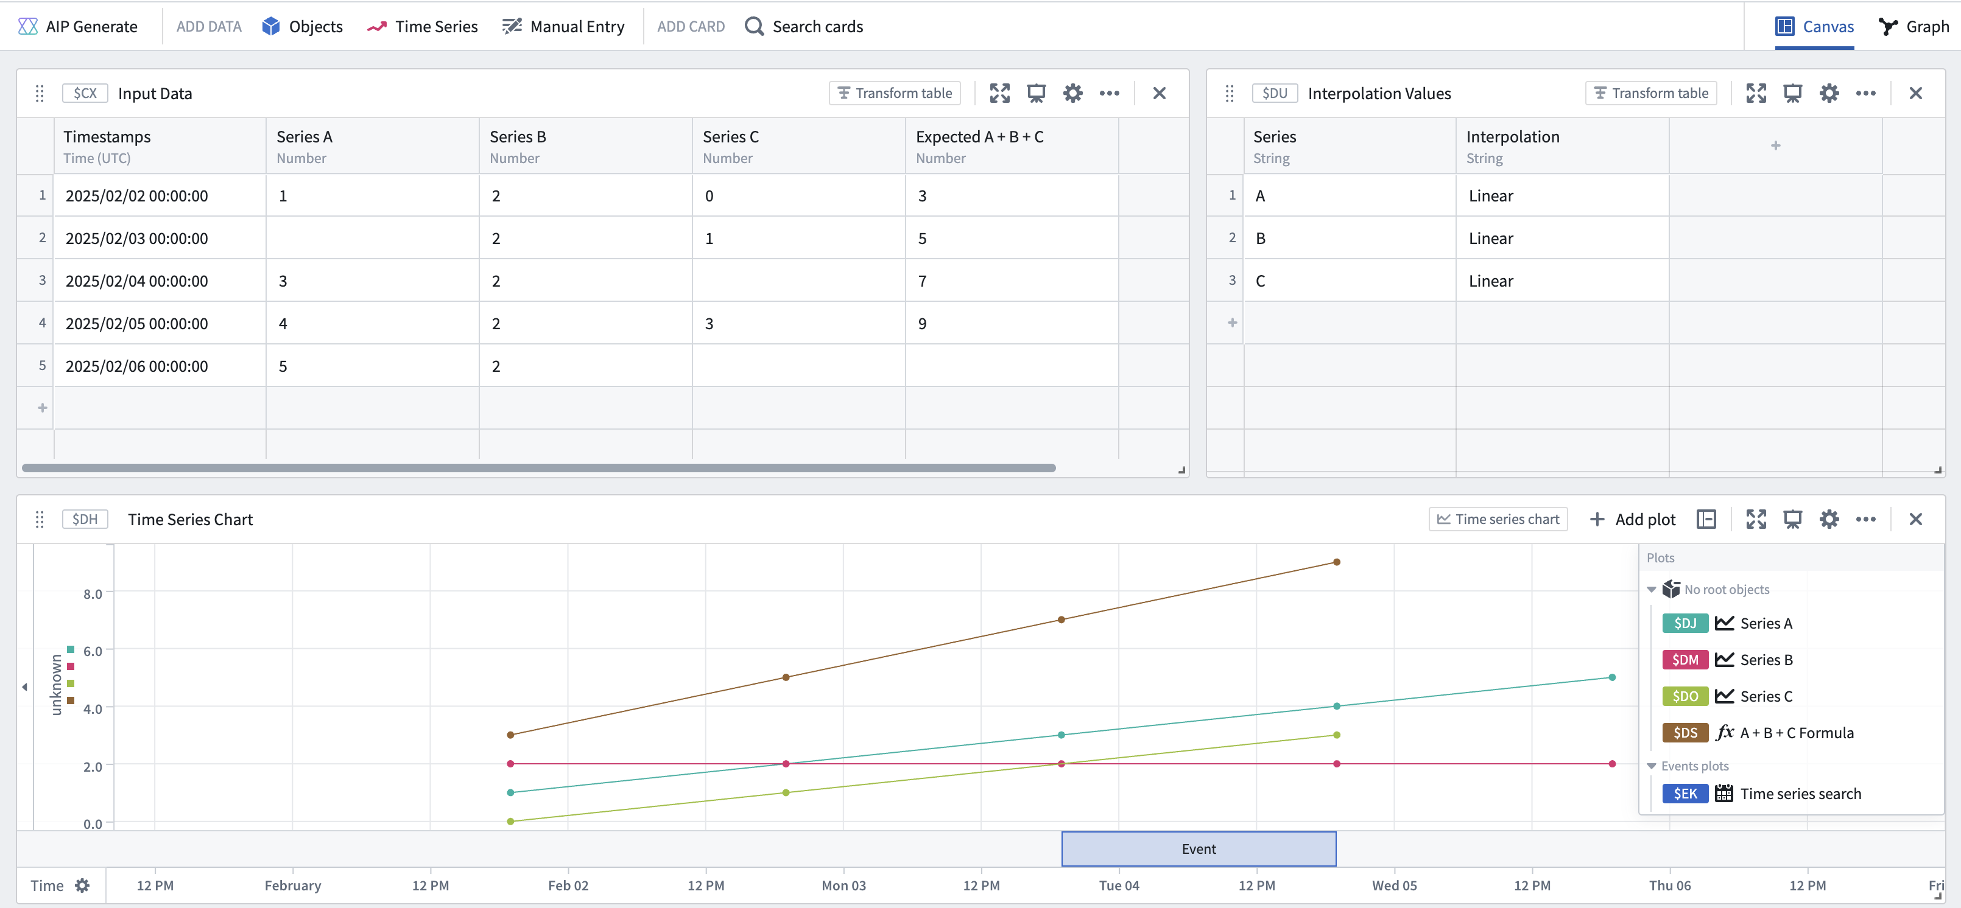Click Transform table in Interpolation Values card

tap(1651, 93)
